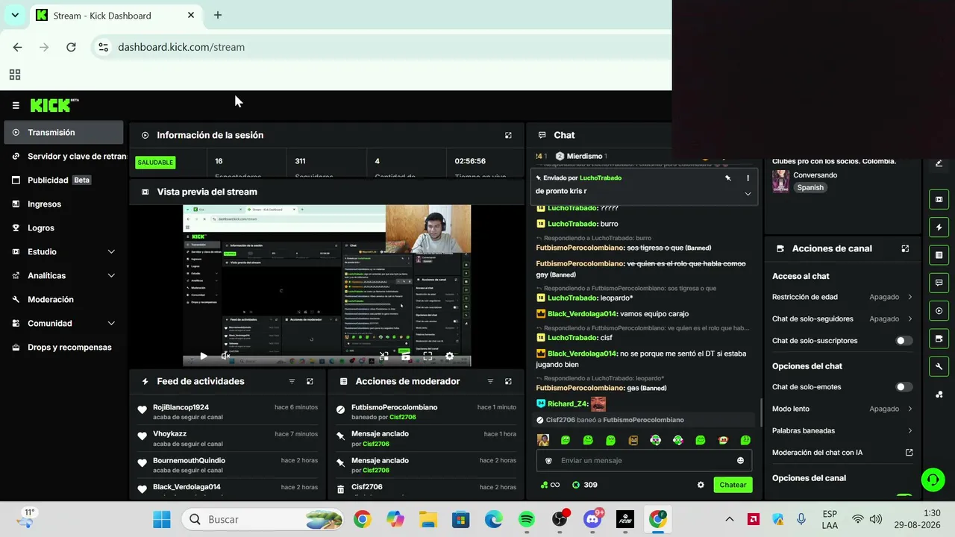
Task: Toggle activity feed lightning icon in right rail
Action: 939,227
